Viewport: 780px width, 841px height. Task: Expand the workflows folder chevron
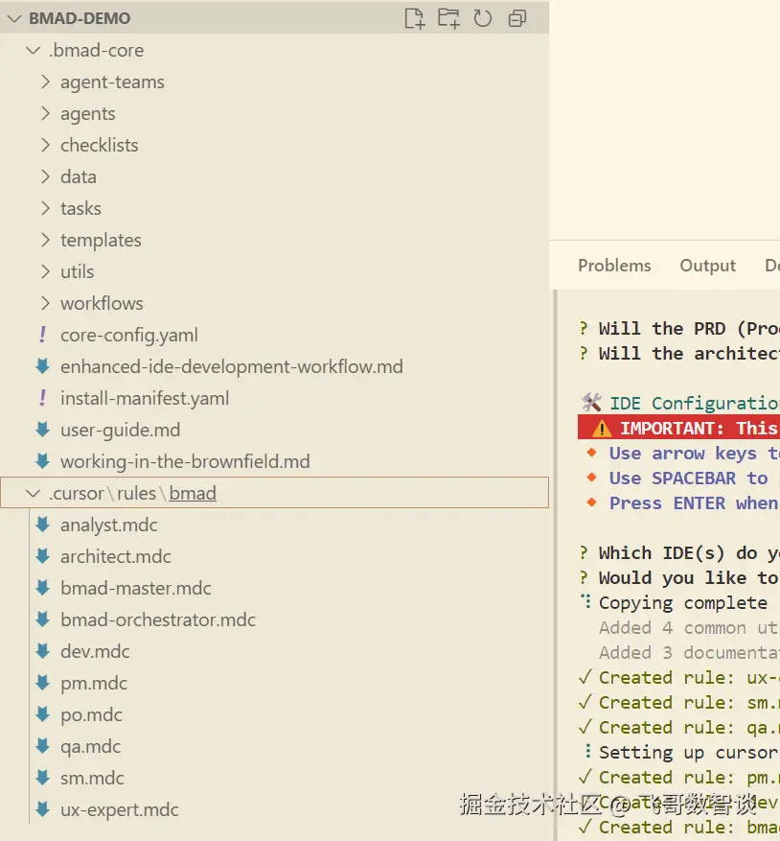45,303
